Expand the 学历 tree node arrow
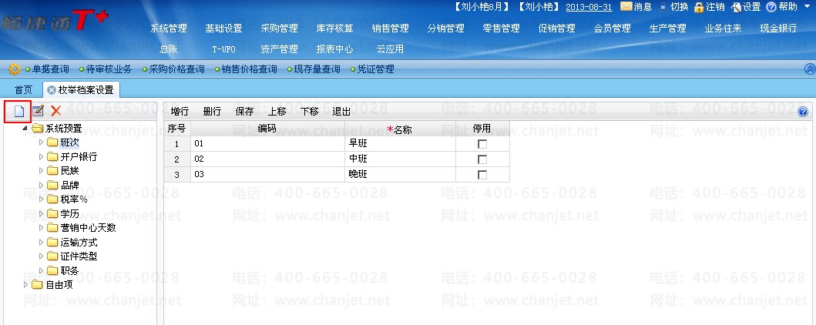Screen dimensions: 816x325 pos(42,214)
